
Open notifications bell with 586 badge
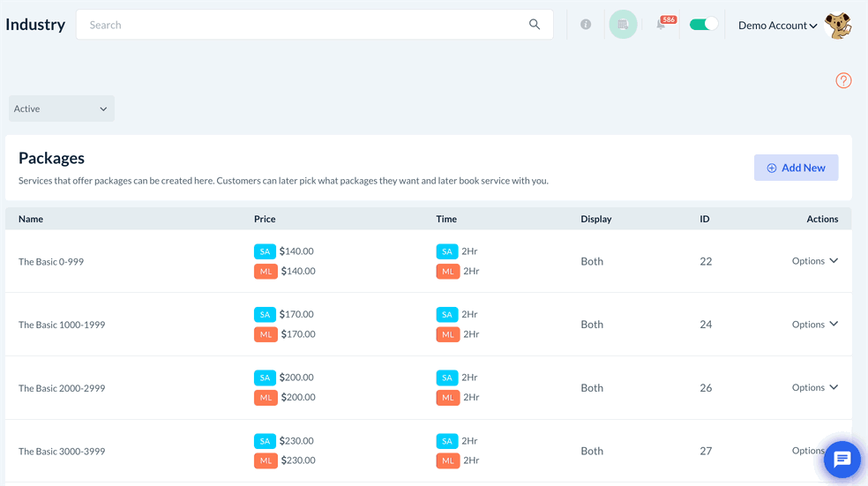click(662, 25)
